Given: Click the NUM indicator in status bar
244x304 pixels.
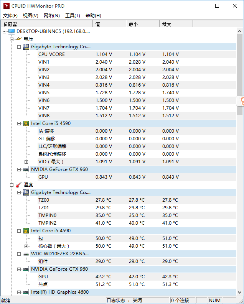Looking at the screenshot, I should click(214, 301).
